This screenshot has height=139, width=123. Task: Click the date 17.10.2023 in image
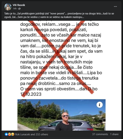tap(31, 94)
